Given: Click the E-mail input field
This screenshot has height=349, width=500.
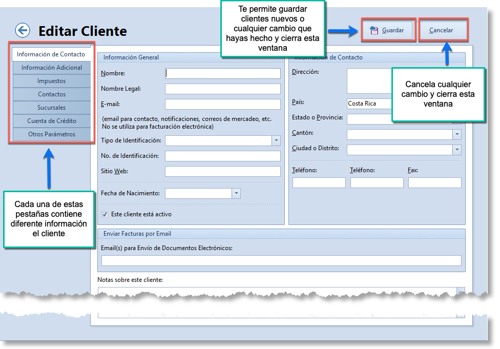Looking at the screenshot, I should click(x=222, y=104).
